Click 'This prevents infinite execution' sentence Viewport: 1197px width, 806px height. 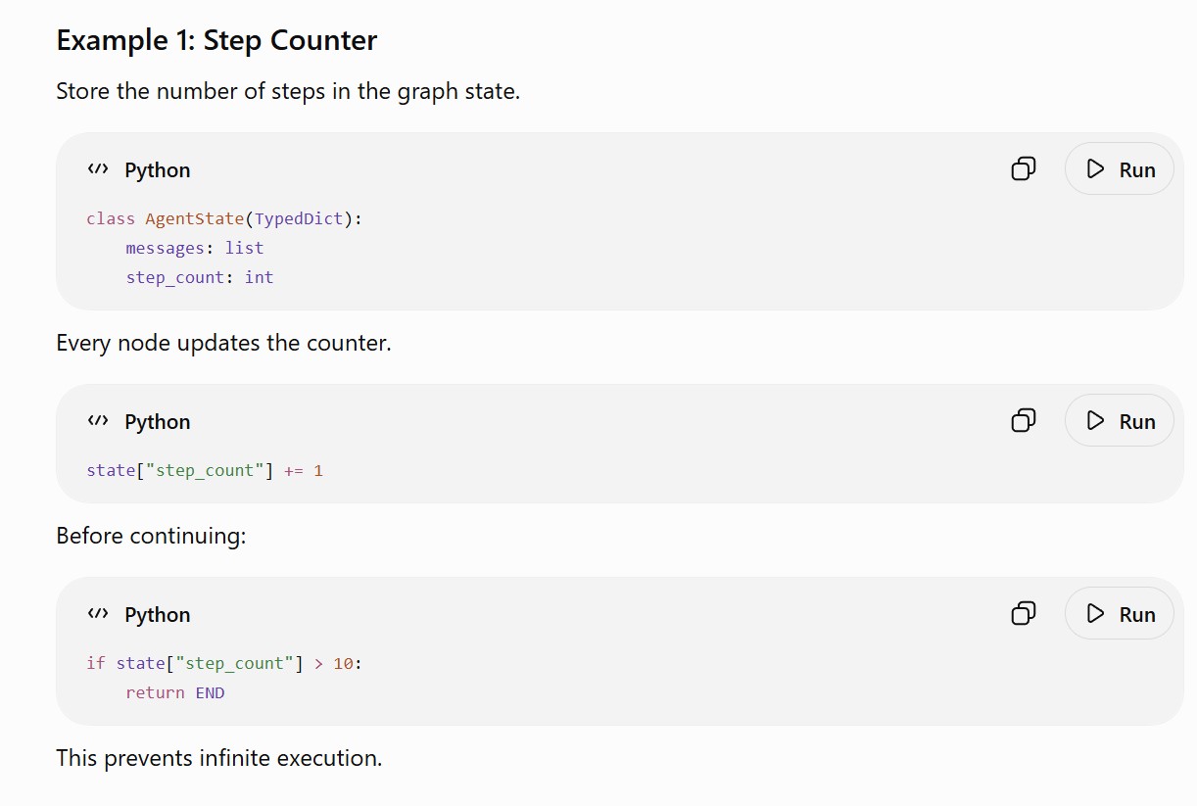(219, 758)
